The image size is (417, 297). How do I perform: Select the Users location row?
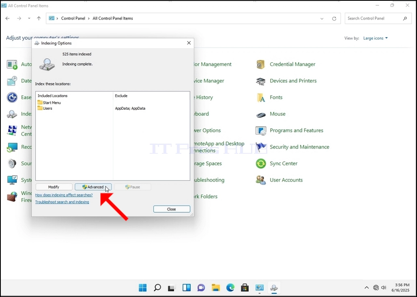[113, 108]
